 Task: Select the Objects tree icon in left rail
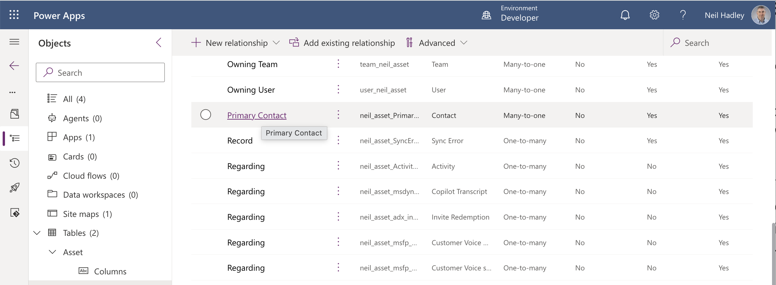point(15,138)
